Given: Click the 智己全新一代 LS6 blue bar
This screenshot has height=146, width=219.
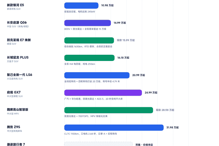Looking at the screenshot, I should click(x=97, y=75).
